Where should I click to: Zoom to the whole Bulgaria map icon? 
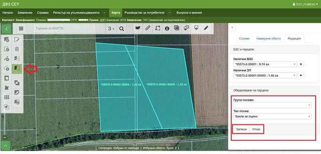tap(138, 28)
